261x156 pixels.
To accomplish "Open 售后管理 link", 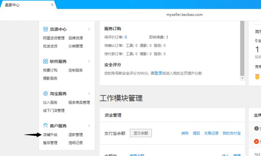I will [50, 143].
